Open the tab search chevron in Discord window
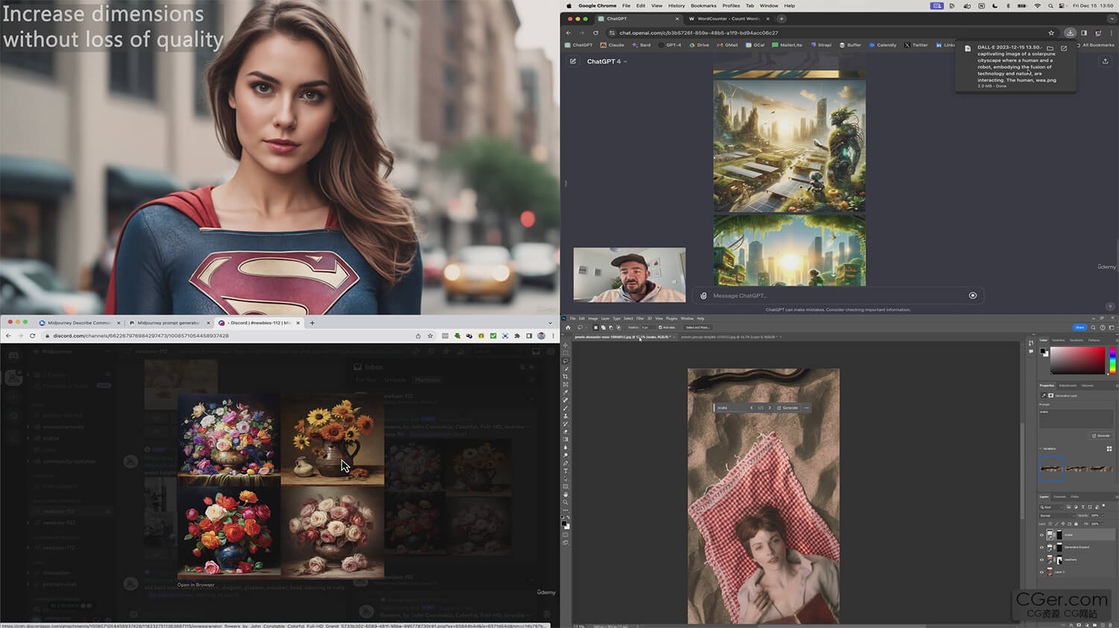 (x=551, y=323)
